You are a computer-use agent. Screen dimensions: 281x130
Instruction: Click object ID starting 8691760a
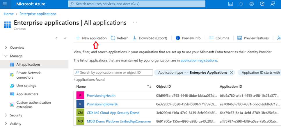(x=186, y=122)
